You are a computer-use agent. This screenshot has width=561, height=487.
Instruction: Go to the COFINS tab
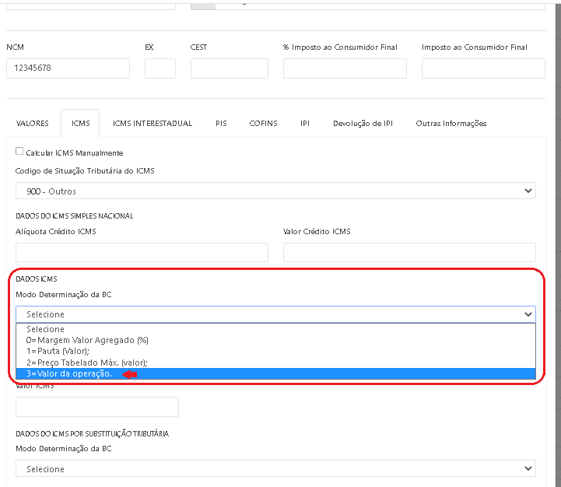tap(263, 124)
